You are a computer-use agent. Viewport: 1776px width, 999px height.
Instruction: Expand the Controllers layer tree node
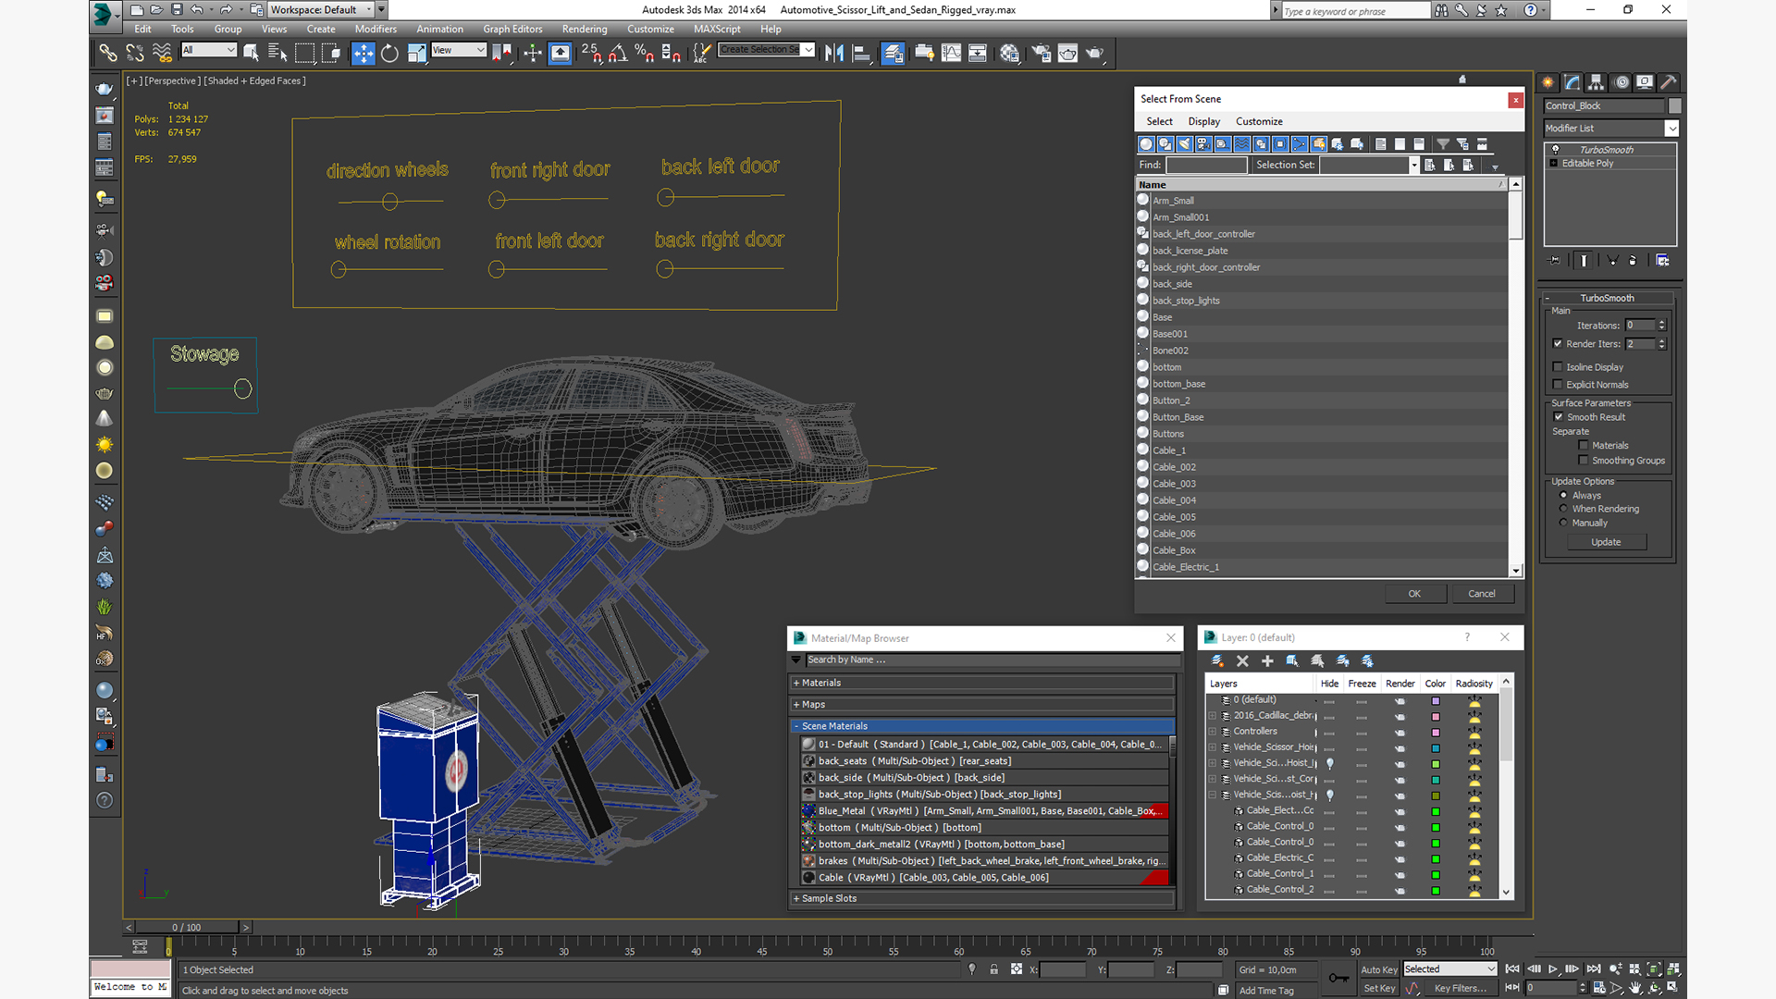1213,732
